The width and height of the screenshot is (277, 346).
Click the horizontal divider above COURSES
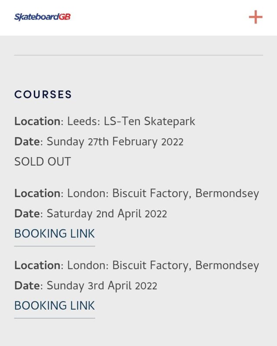(x=138, y=55)
